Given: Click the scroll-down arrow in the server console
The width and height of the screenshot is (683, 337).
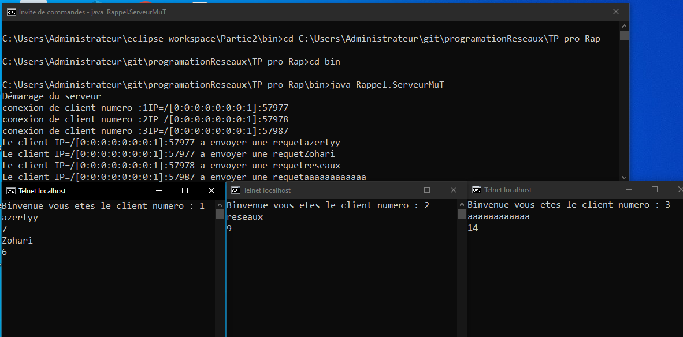Looking at the screenshot, I should [x=623, y=176].
